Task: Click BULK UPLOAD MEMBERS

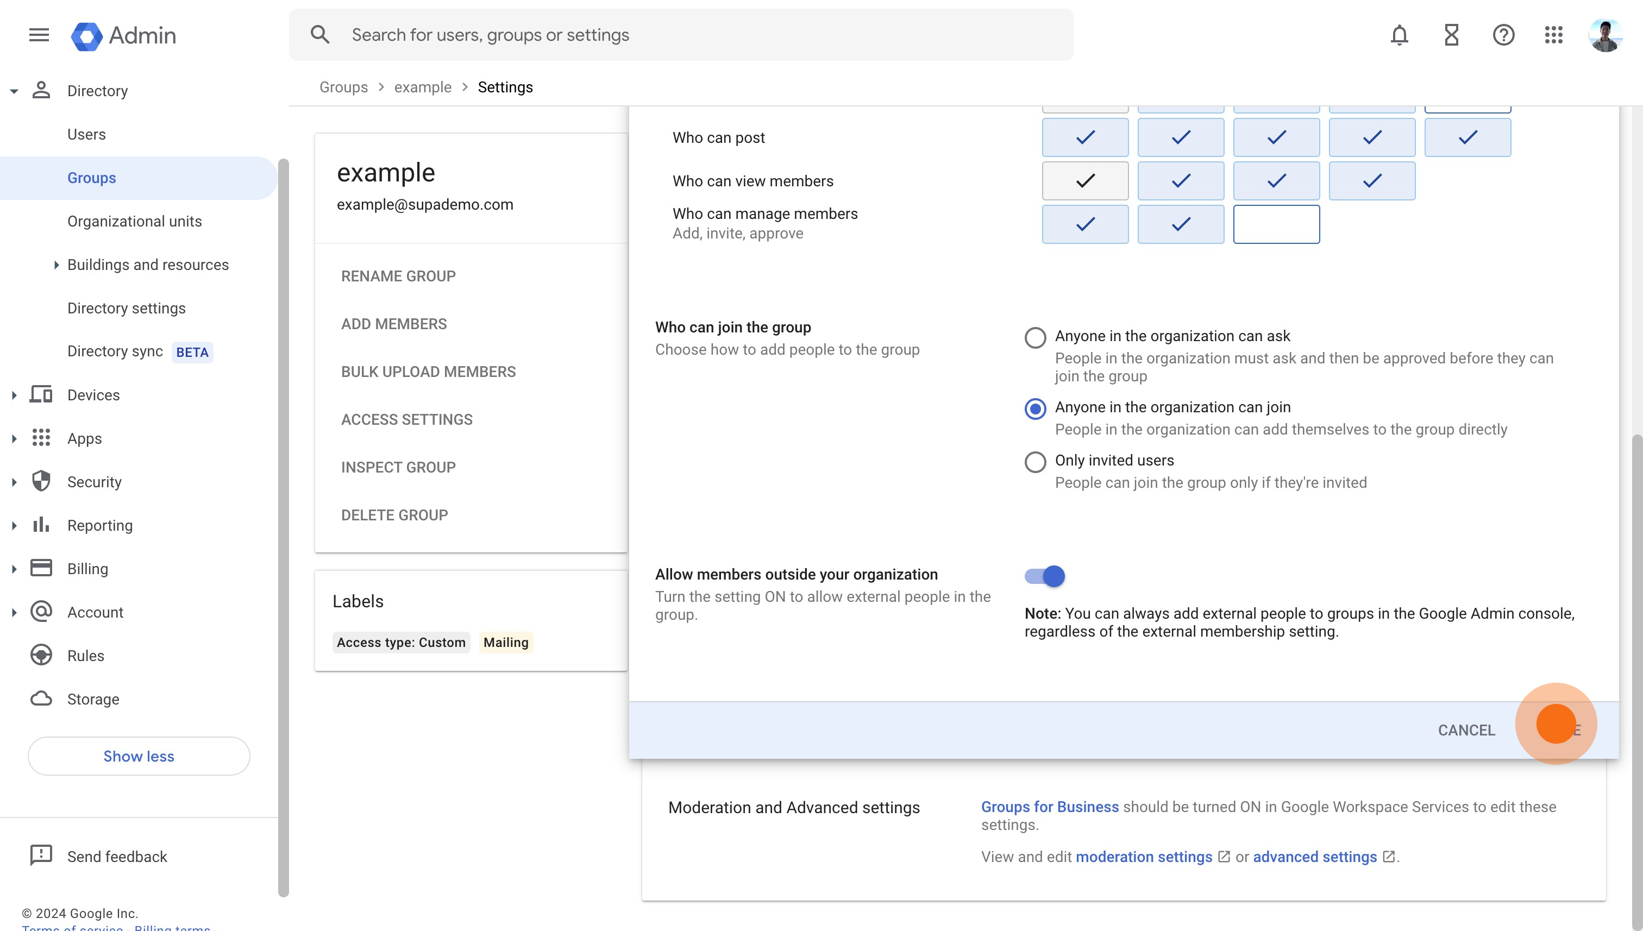Action: [429, 372]
